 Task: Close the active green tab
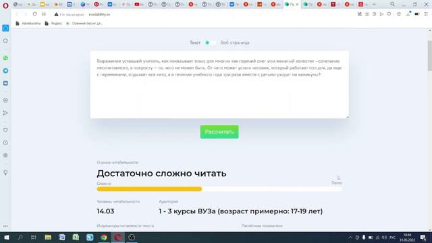pyautogui.click(x=297, y=5)
